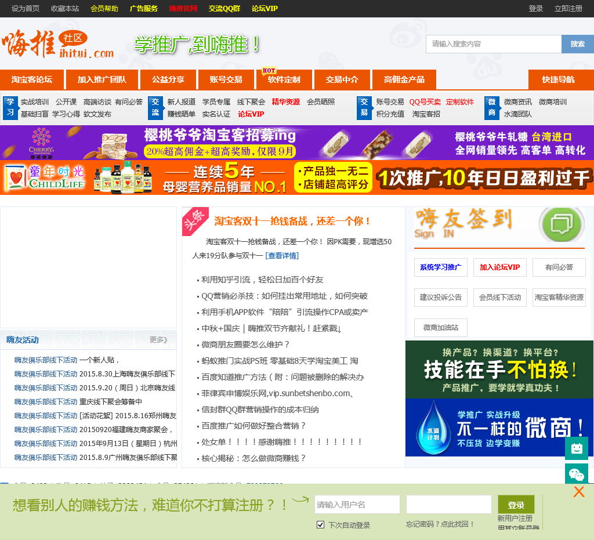This screenshot has height=540, width=594.
Task: Expand 更多 in the 嗨友活动 section
Action: (158, 340)
